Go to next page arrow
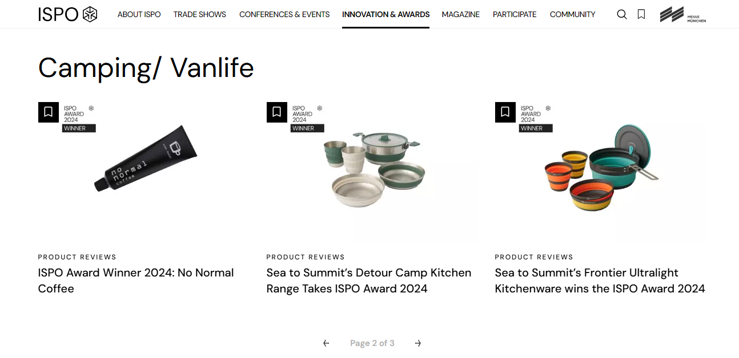The height and width of the screenshot is (358, 739). point(418,343)
